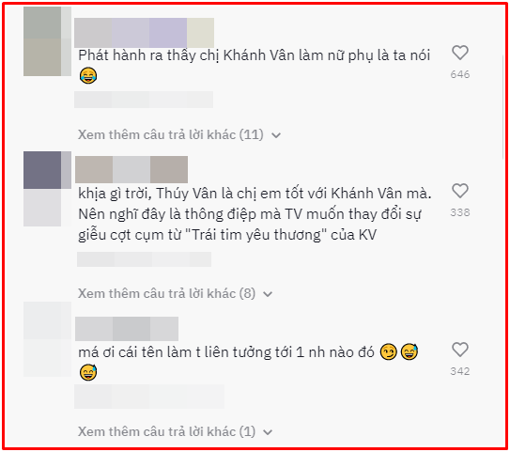Open first commenter's profile avatar

click(48, 41)
